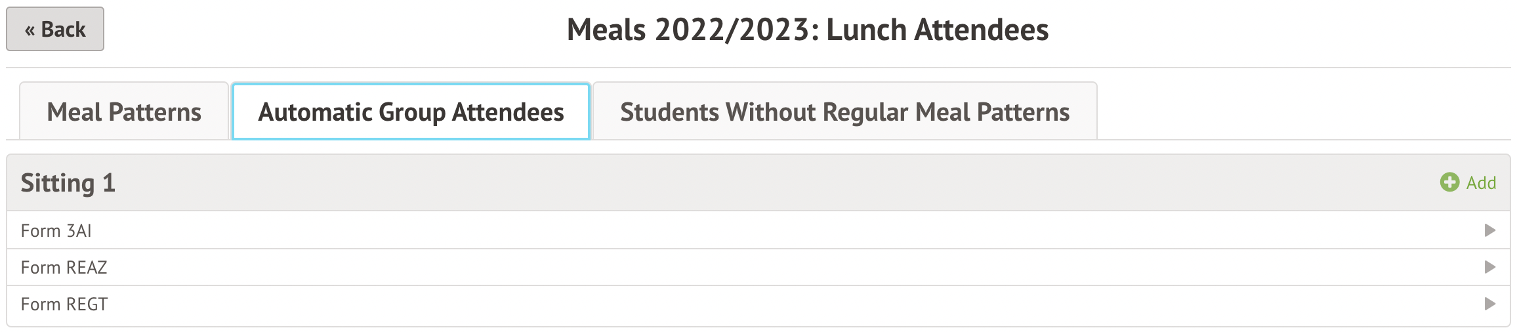Click the Lunch Attendees page title

[x=807, y=30]
